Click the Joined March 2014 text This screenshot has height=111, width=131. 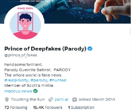[x=97, y=99]
